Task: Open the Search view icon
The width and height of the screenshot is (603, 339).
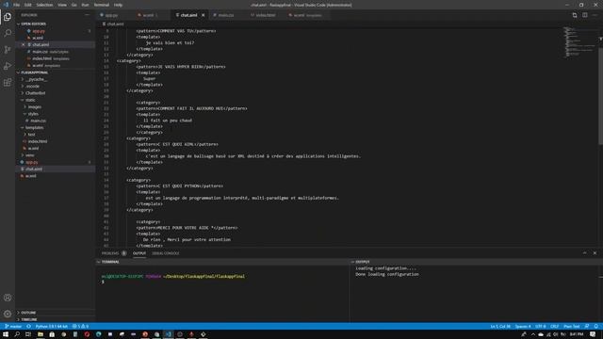Action: pyautogui.click(x=8, y=33)
